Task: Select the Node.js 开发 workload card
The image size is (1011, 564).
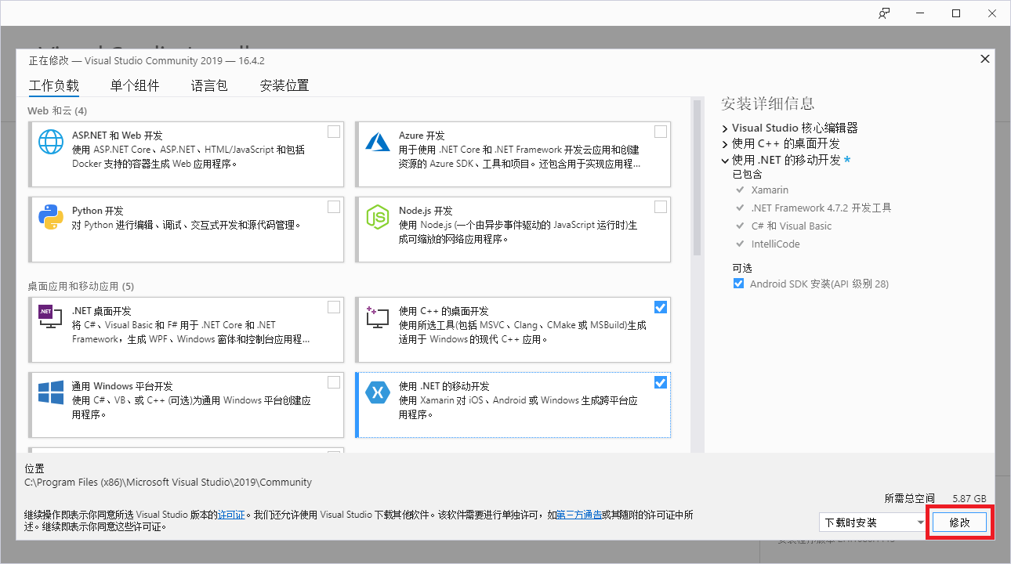Action: [x=513, y=230]
